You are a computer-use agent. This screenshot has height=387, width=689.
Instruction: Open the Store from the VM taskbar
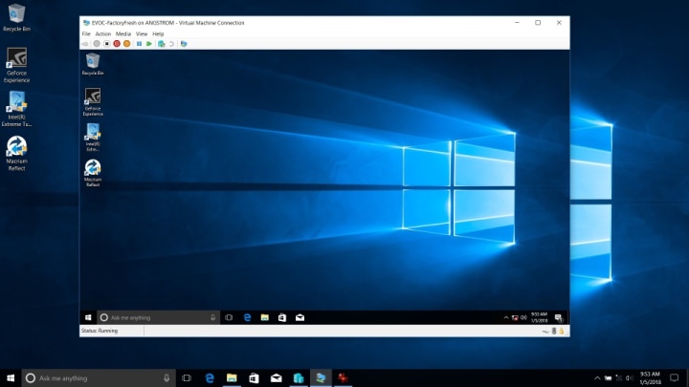(282, 317)
